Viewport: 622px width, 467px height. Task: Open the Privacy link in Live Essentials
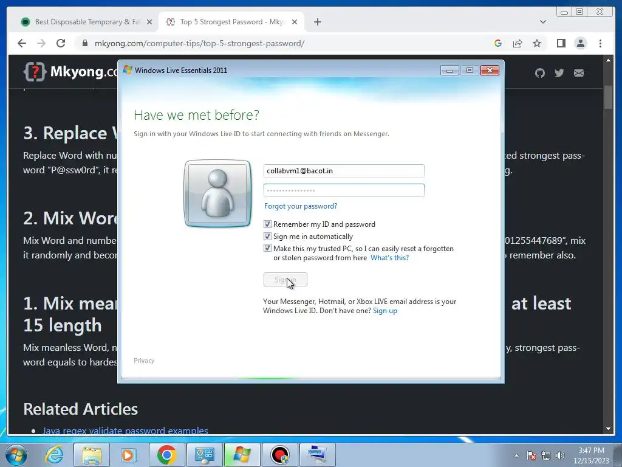pyautogui.click(x=144, y=361)
